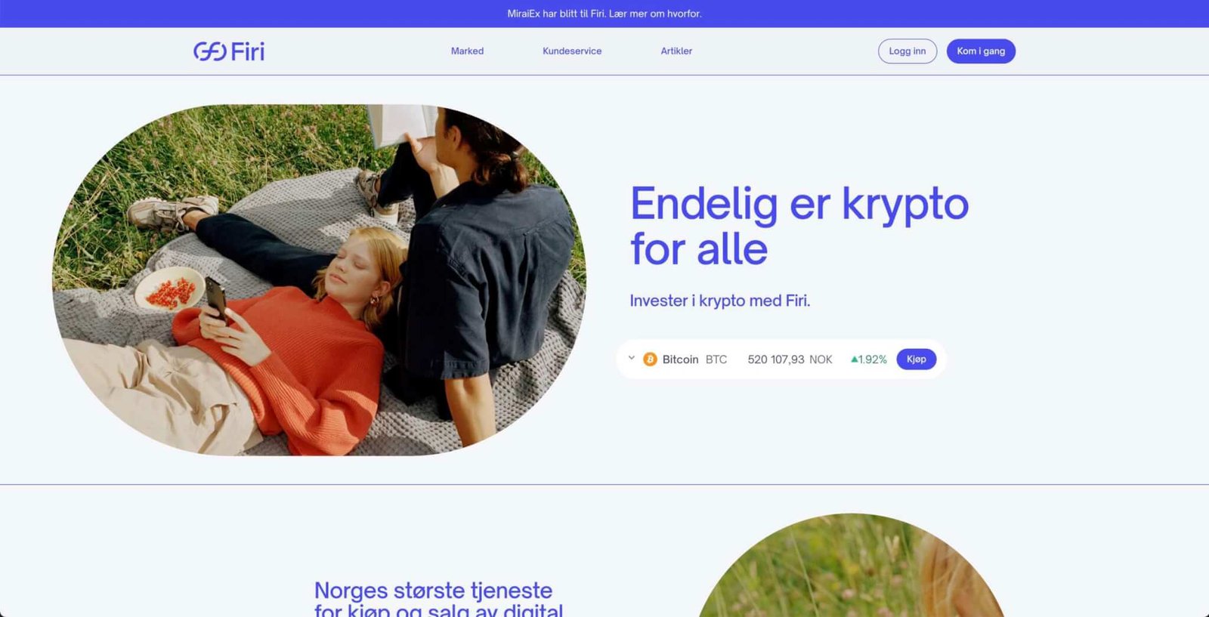Click the Firi wordmark text
Viewport: 1209px width, 617px height.
point(248,51)
